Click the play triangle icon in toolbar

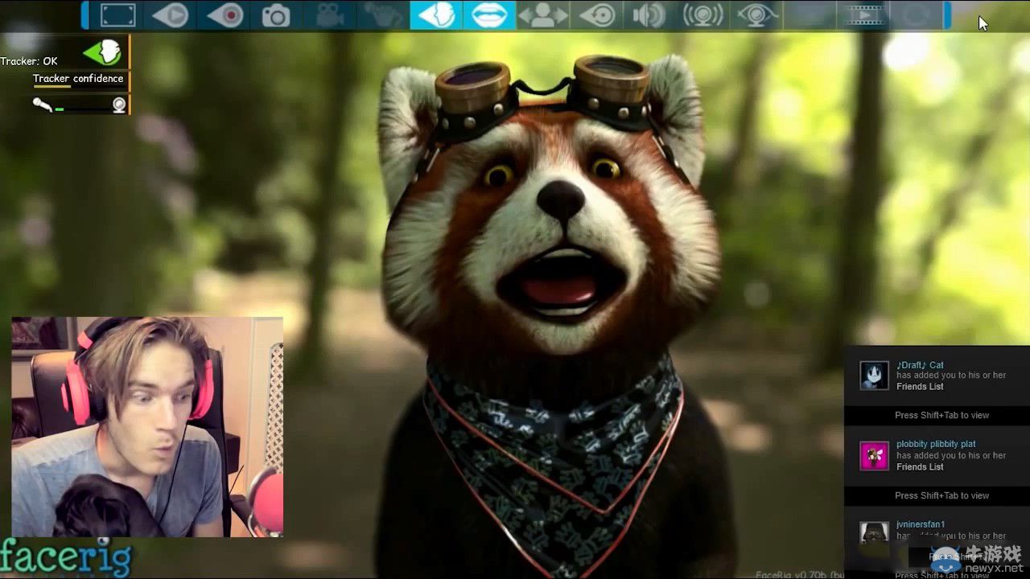(171, 15)
